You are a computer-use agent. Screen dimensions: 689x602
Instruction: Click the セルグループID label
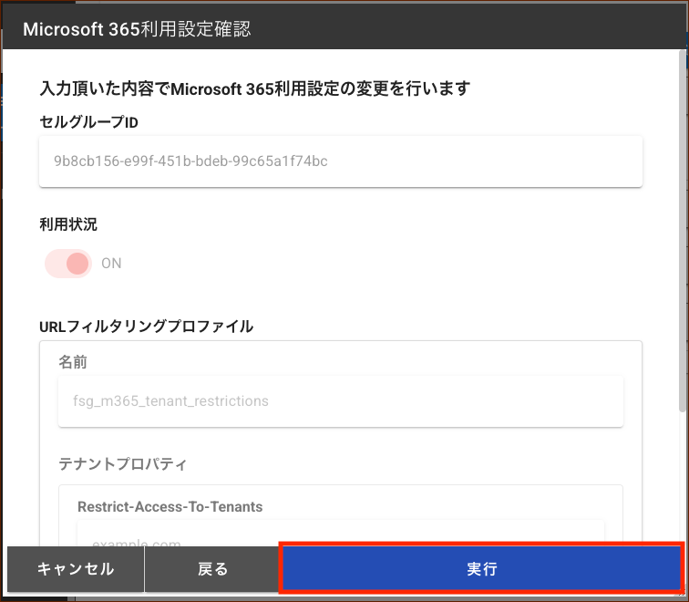[88, 122]
